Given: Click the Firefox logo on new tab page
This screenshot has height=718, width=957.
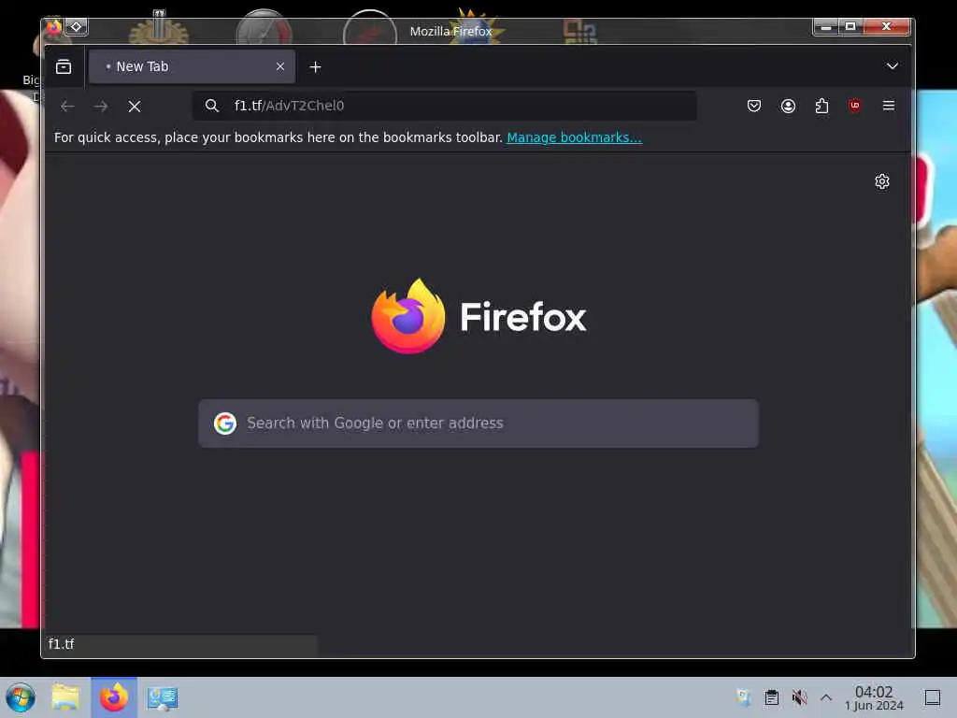Looking at the screenshot, I should tap(478, 316).
